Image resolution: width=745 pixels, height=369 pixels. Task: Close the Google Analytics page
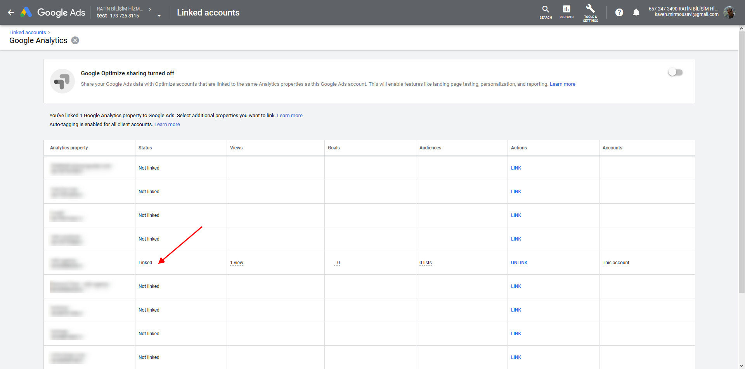75,40
